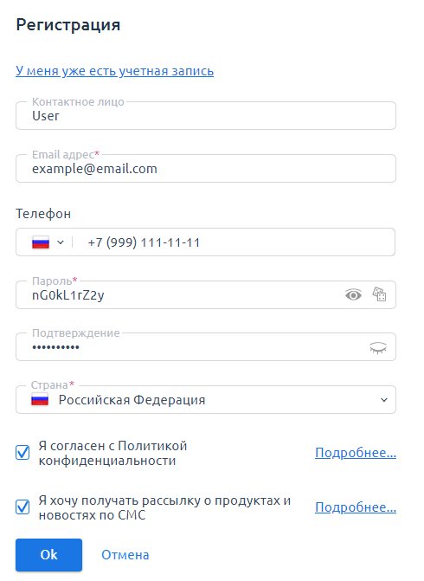The height and width of the screenshot is (581, 424).
Task: Focus the Email адрес input field
Action: coord(206,169)
